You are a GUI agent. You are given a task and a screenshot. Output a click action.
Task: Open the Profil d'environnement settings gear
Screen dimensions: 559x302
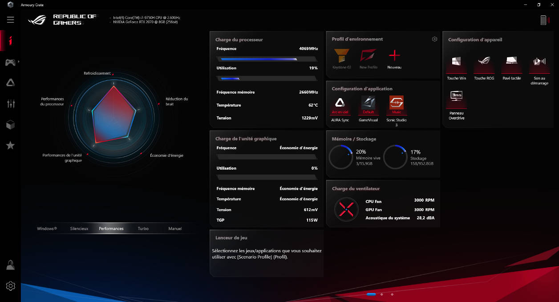coord(434,39)
